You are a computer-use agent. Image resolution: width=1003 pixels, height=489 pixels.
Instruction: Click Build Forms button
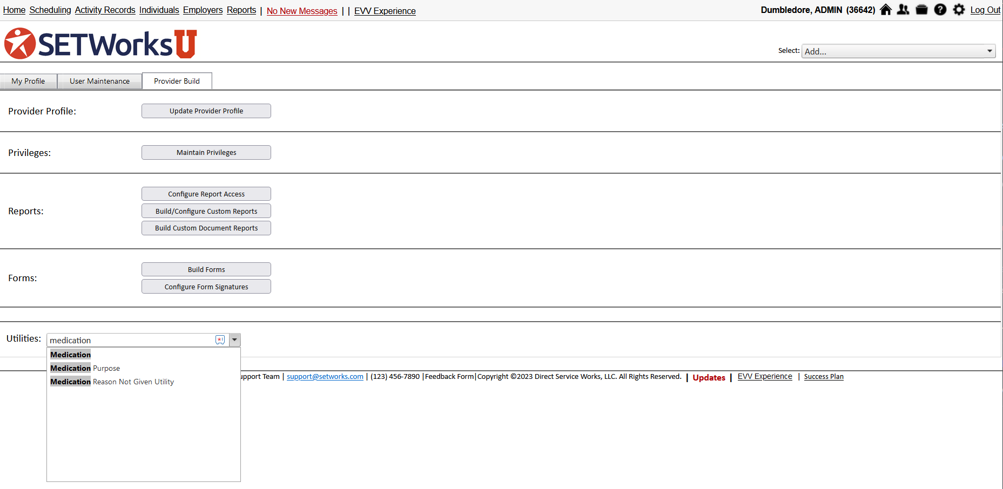(206, 269)
